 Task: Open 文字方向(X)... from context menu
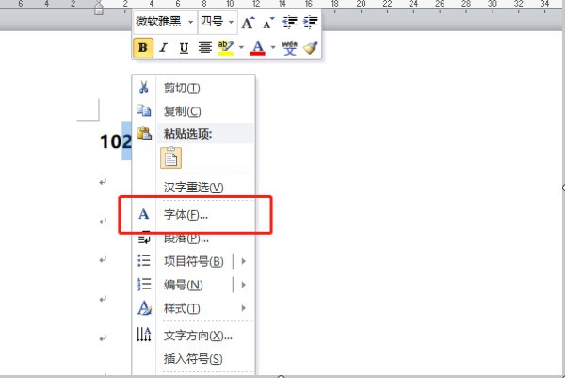[x=197, y=336]
